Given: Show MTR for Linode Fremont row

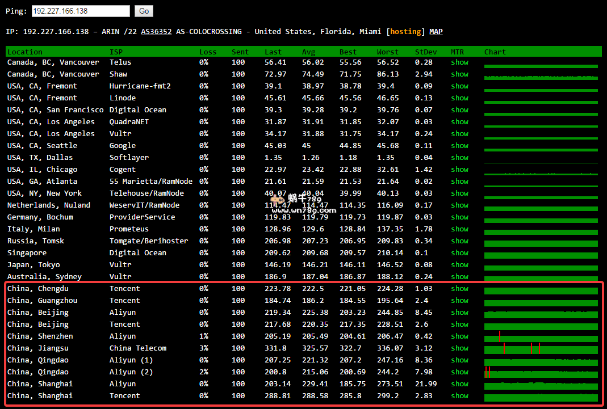Looking at the screenshot, I should tap(459, 98).
